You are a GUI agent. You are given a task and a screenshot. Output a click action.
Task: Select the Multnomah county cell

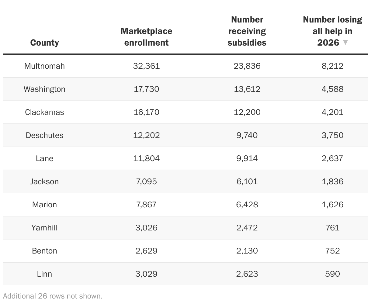pyautogui.click(x=44, y=66)
